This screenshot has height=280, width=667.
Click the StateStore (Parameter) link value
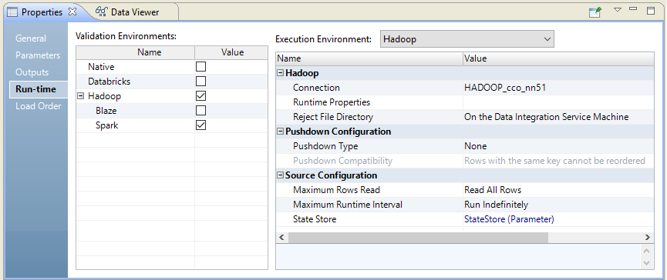[509, 219]
